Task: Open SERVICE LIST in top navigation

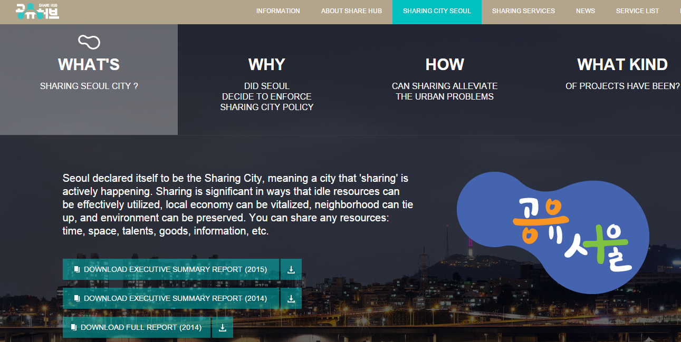Action: coord(637,11)
